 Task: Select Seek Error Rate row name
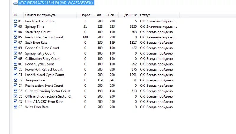coord(36,43)
